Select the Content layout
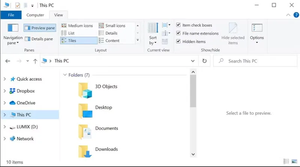This screenshot has width=300, height=167. pos(109,41)
